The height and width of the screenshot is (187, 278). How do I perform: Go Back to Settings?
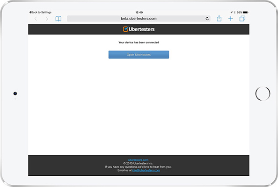click(x=40, y=12)
